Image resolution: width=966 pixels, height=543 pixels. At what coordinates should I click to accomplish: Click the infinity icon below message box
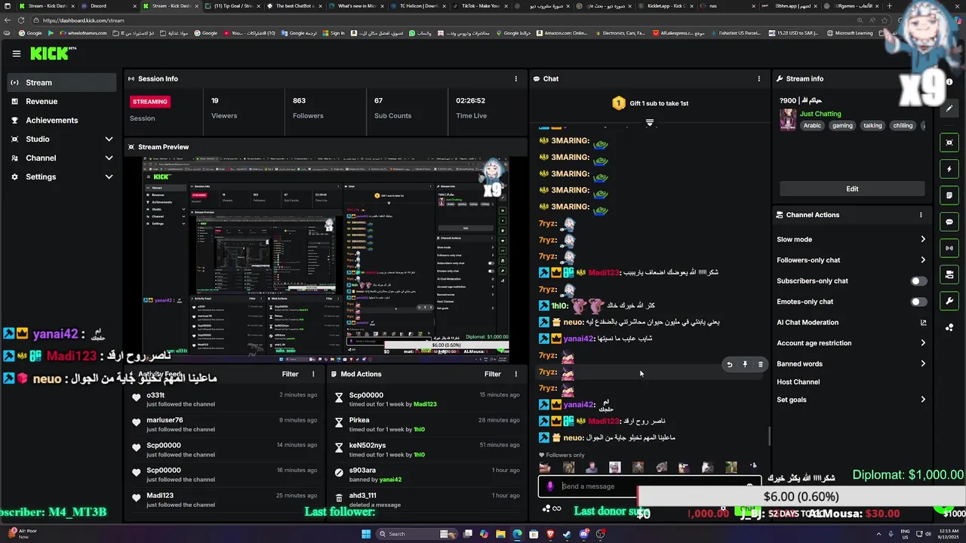tap(557, 508)
